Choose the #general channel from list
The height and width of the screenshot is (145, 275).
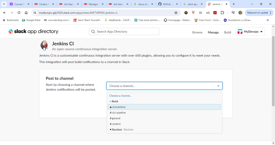coord(116,118)
